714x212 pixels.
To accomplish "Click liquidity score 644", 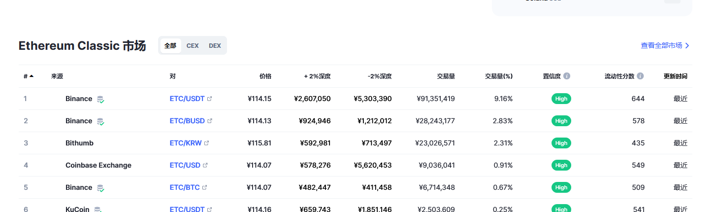I will pos(638,99).
